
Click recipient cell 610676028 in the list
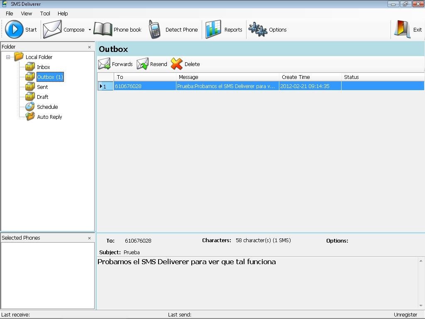click(145, 86)
